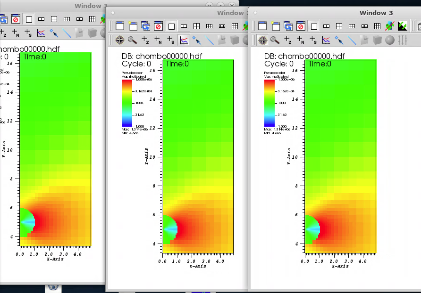Choose 2x4 layout in Window 3

[x=365, y=26]
